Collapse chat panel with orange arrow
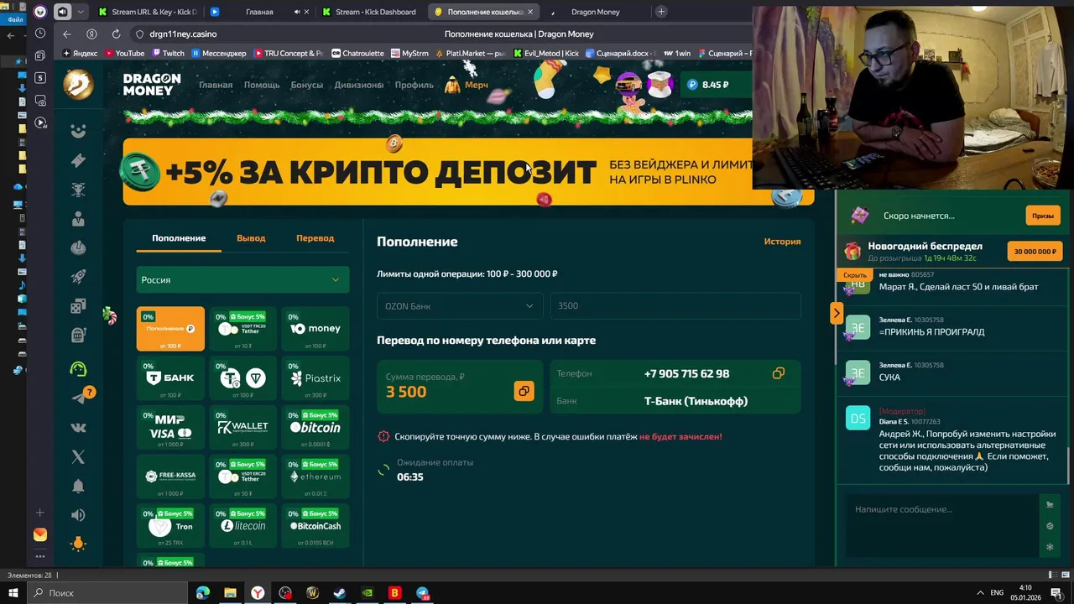 click(x=836, y=314)
